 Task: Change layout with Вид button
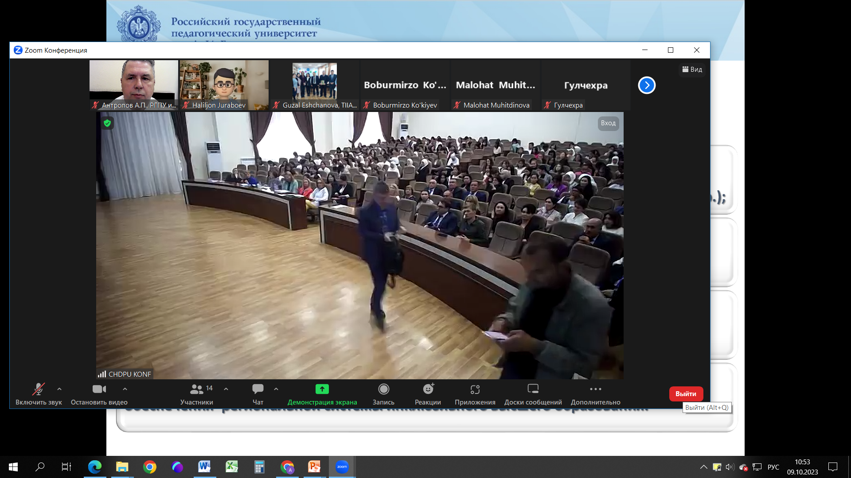pos(692,69)
